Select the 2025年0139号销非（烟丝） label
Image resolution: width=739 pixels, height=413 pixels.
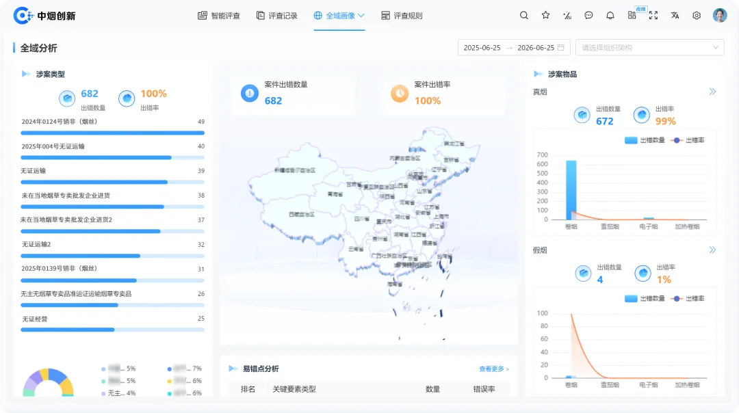point(59,269)
